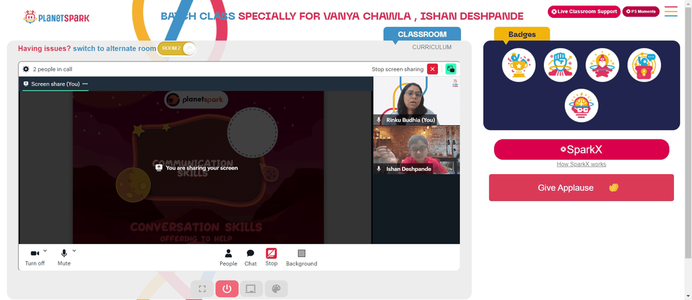The width and height of the screenshot is (692, 300).
Task: Mute the microphone
Action: coord(64,257)
